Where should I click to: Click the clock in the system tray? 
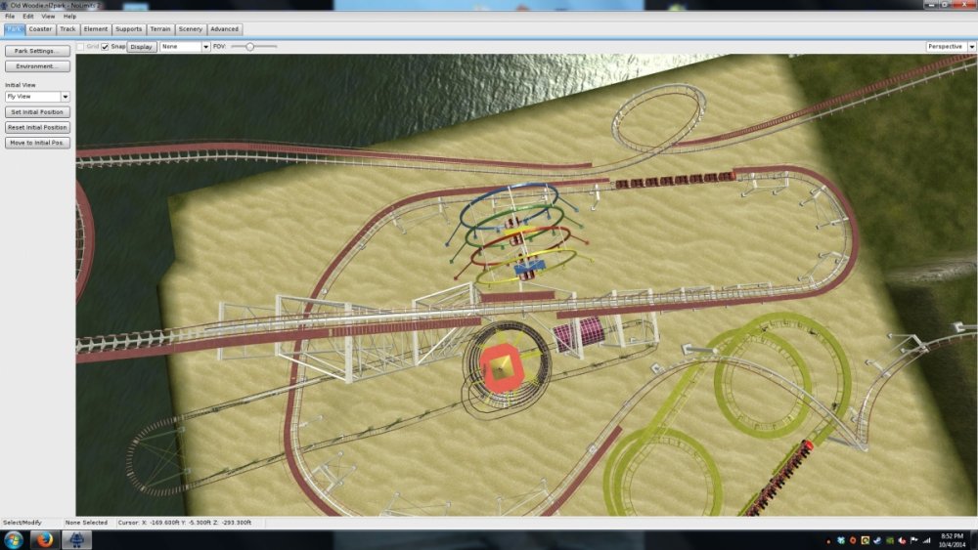point(953,539)
